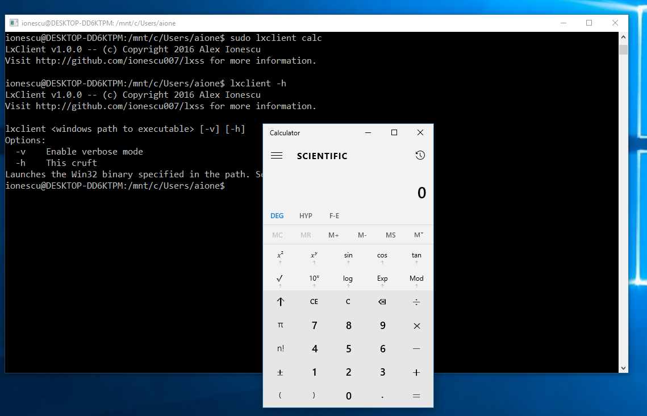Image resolution: width=647 pixels, height=416 pixels.
Task: Click the multiply operator
Action: [x=416, y=325]
